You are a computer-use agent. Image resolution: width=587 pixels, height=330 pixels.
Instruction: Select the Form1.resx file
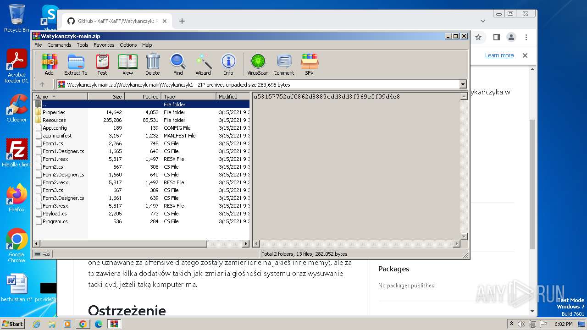[x=141, y=159]
